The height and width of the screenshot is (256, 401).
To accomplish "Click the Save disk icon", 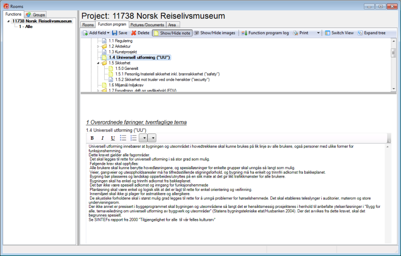I will pos(115,33).
